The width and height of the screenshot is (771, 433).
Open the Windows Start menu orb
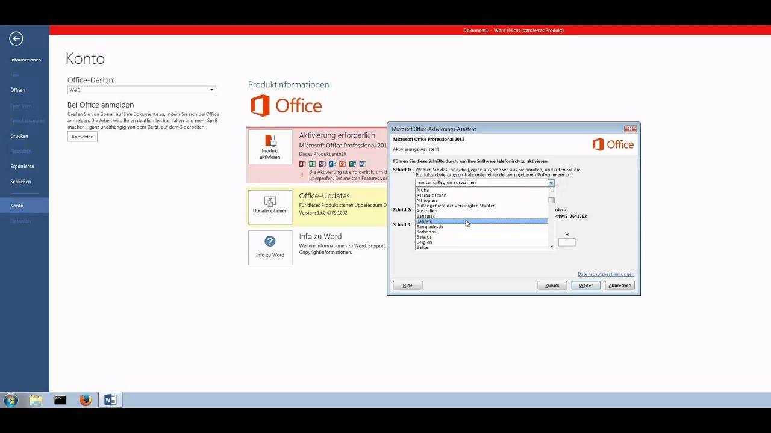pyautogui.click(x=11, y=400)
